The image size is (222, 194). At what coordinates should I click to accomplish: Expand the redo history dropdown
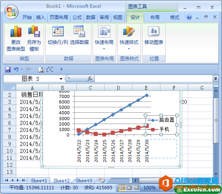pos(34,70)
